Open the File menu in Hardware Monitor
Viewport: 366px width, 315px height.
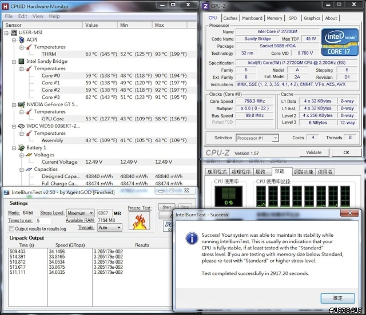(x=9, y=16)
